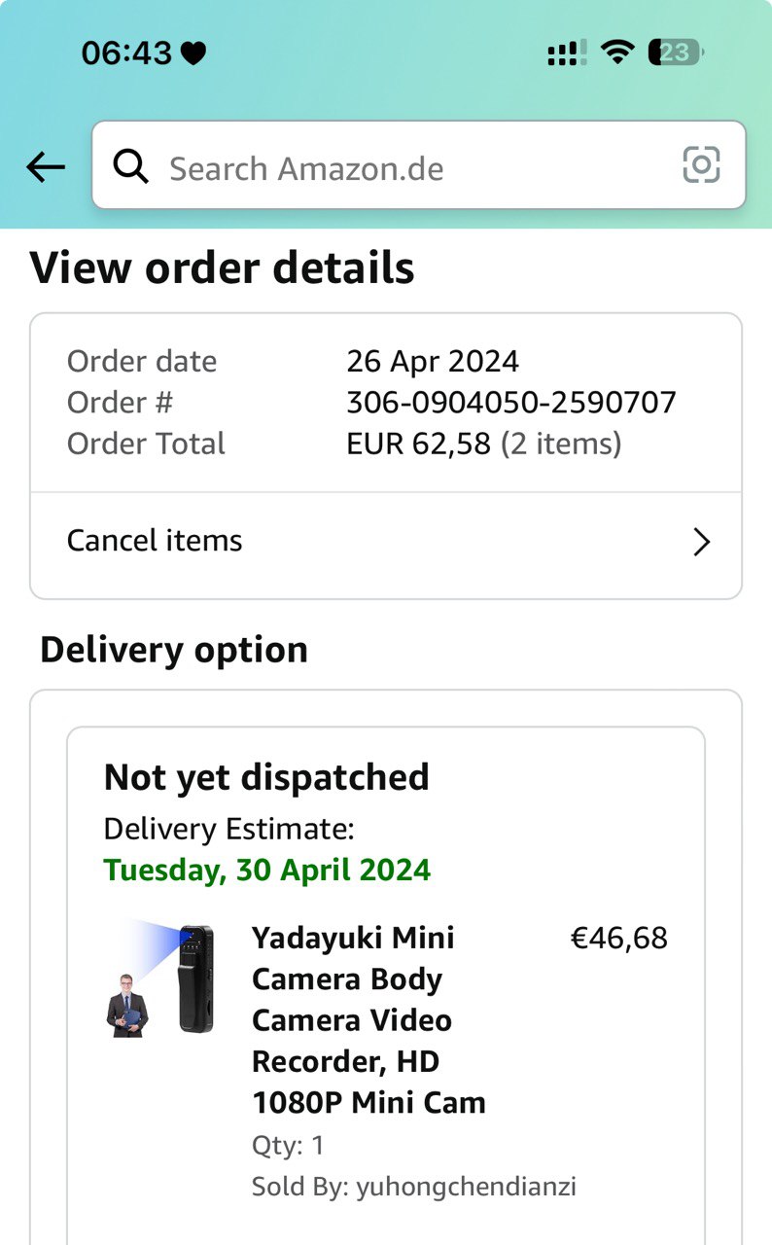Open seller yuhongchendianzi's page
772x1245 pixels.
[466, 1187]
